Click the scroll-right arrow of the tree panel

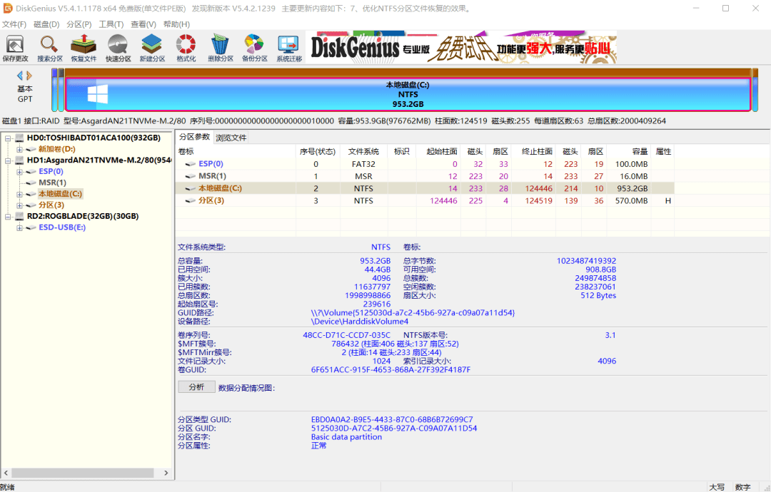166,473
